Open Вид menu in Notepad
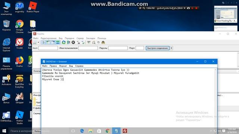239x134 pixels. (x=71, y=66)
